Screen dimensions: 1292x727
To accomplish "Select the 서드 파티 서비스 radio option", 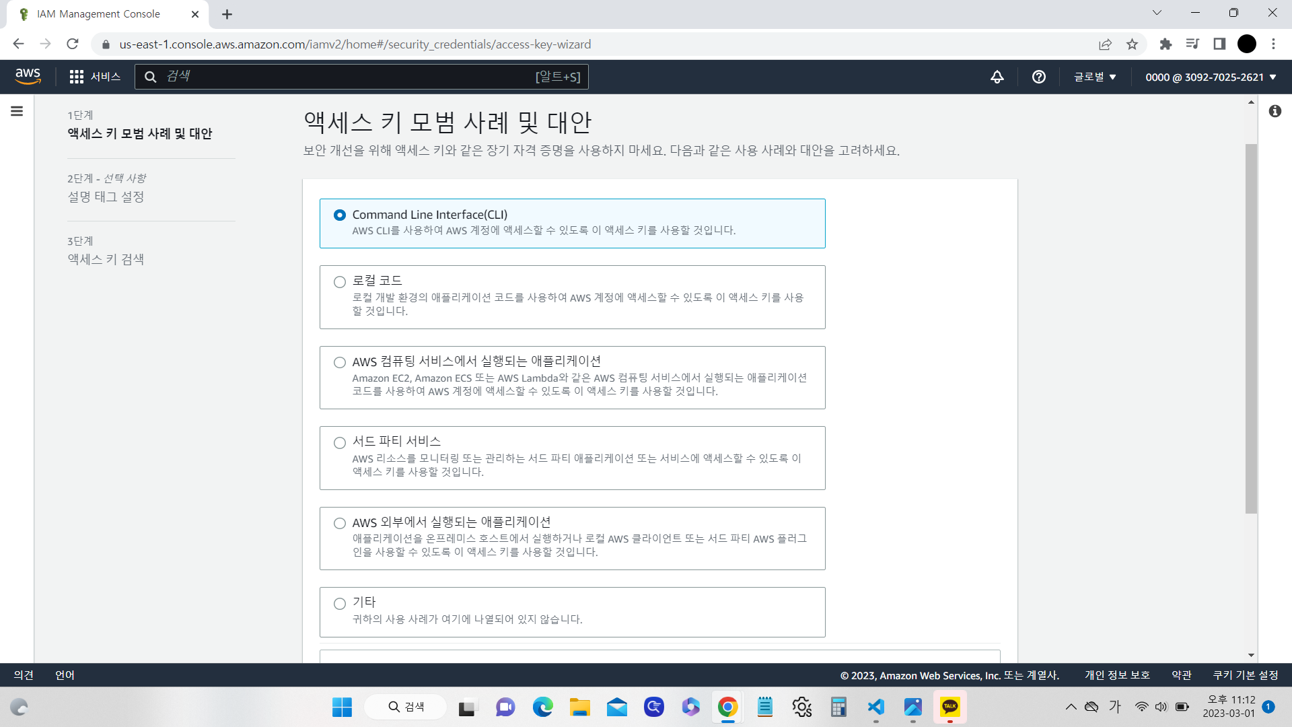I will tap(340, 443).
